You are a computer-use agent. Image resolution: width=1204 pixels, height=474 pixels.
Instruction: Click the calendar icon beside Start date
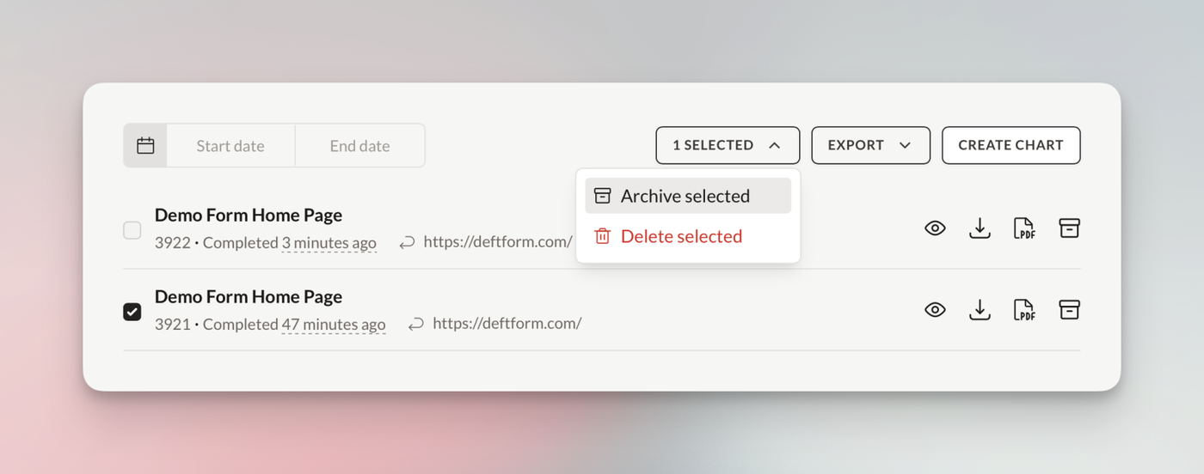(x=145, y=146)
